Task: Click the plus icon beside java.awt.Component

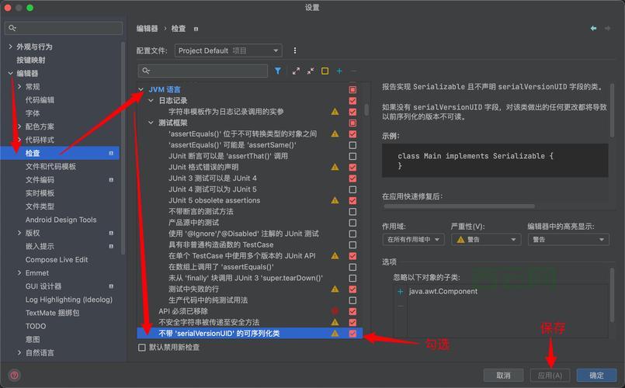Action: [400, 292]
